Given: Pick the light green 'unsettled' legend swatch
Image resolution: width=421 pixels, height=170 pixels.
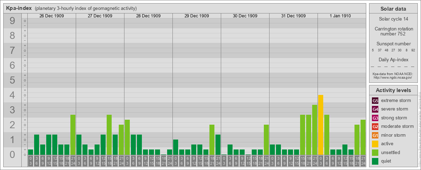Looking at the screenshot, I should click(x=375, y=152).
